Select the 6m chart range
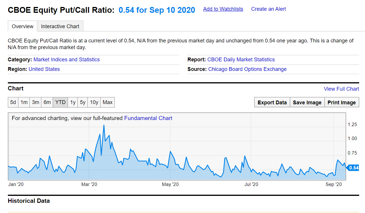The image size is (365, 213). pyautogui.click(x=47, y=102)
